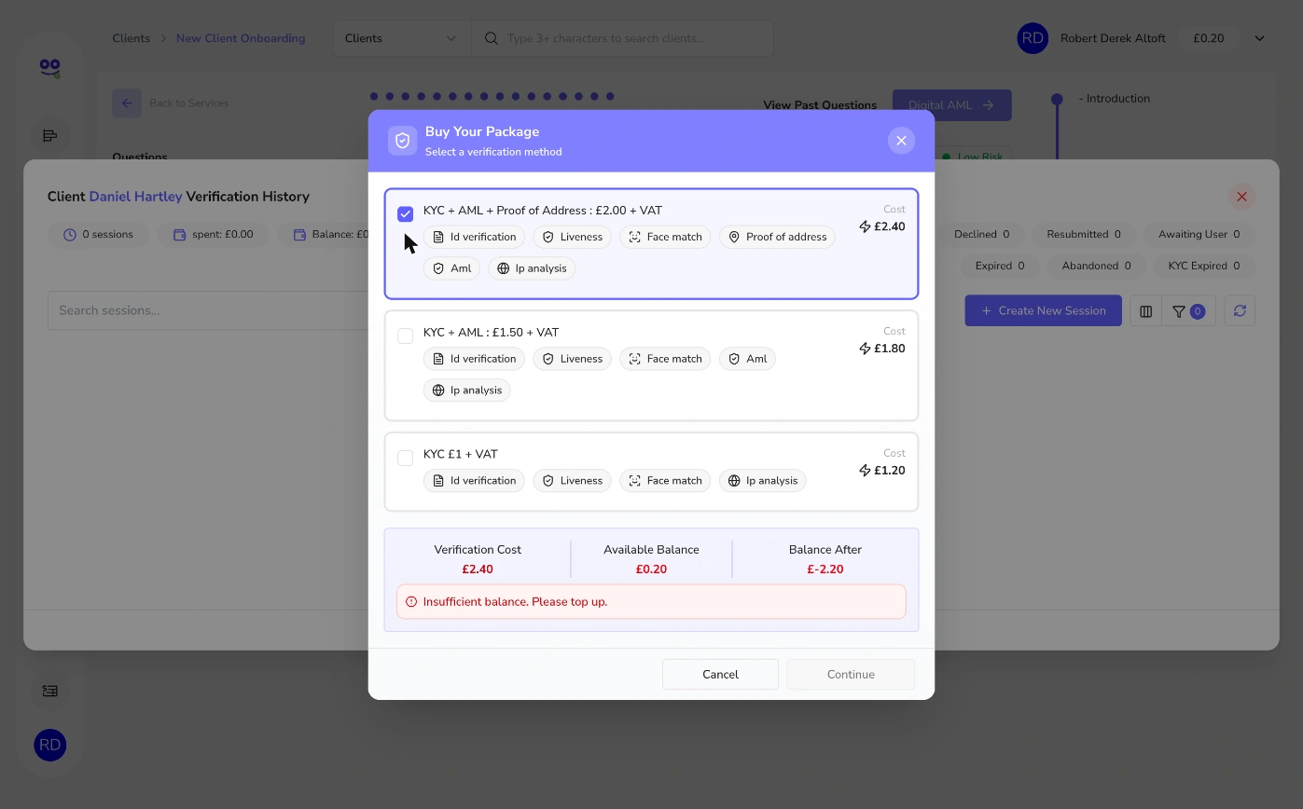This screenshot has width=1303, height=809.
Task: Refresh the sessions list
Action: pos(1240,311)
